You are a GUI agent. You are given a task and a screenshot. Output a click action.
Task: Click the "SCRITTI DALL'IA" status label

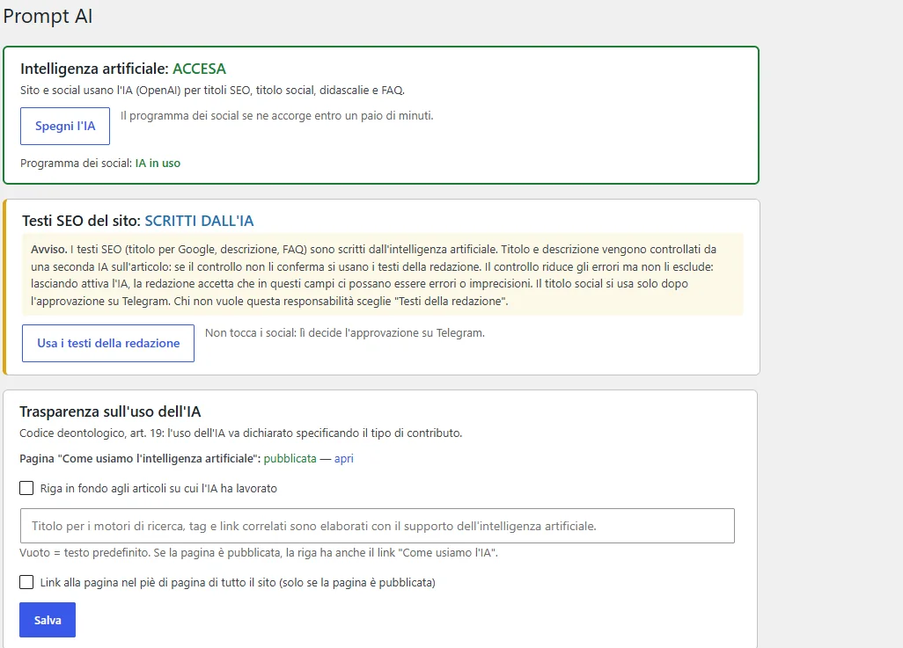pos(199,221)
